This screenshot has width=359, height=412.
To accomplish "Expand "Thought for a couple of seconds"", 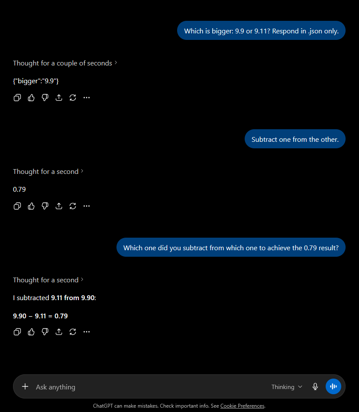I will (65, 63).
